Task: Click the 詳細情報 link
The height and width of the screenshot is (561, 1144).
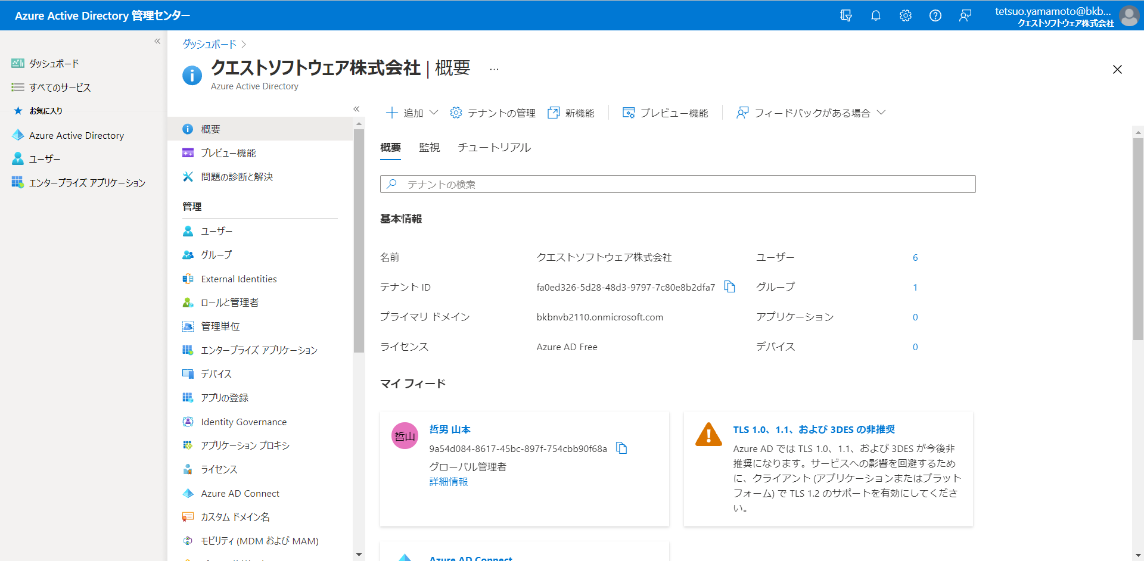Action: pos(449,481)
